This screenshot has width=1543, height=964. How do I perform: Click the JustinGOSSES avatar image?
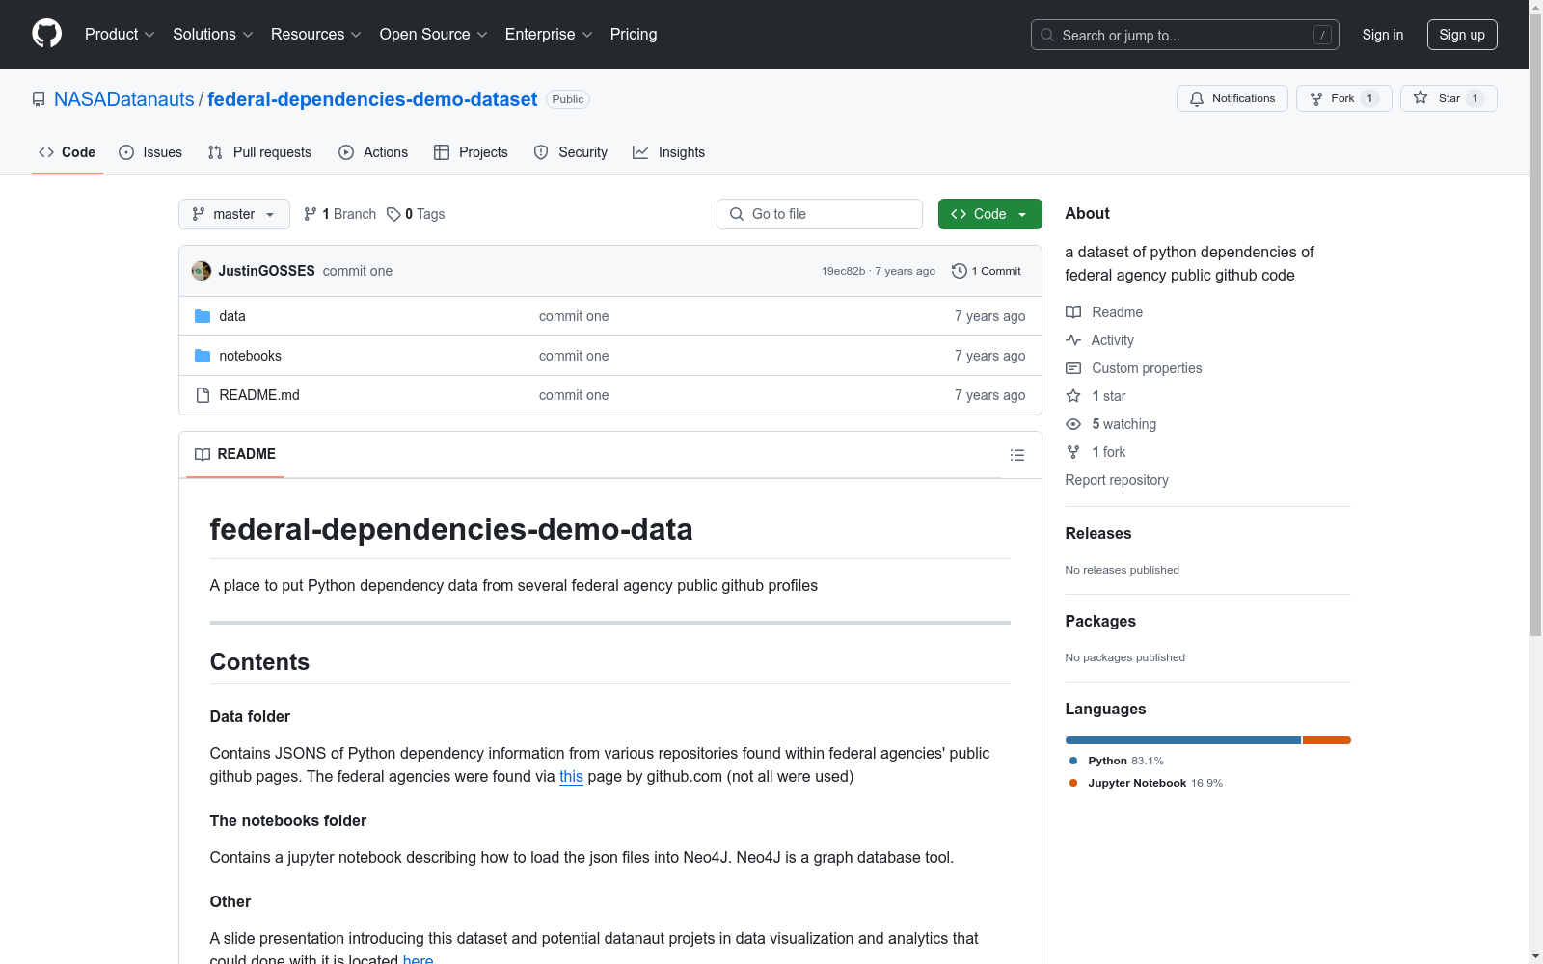click(x=202, y=271)
